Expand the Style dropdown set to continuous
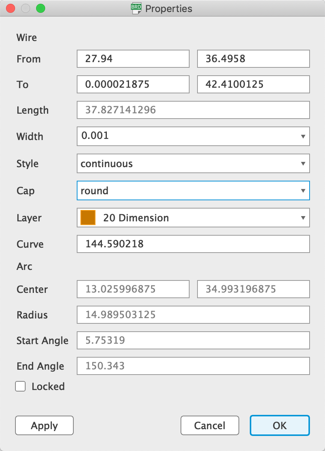The image size is (325, 451). 193,164
